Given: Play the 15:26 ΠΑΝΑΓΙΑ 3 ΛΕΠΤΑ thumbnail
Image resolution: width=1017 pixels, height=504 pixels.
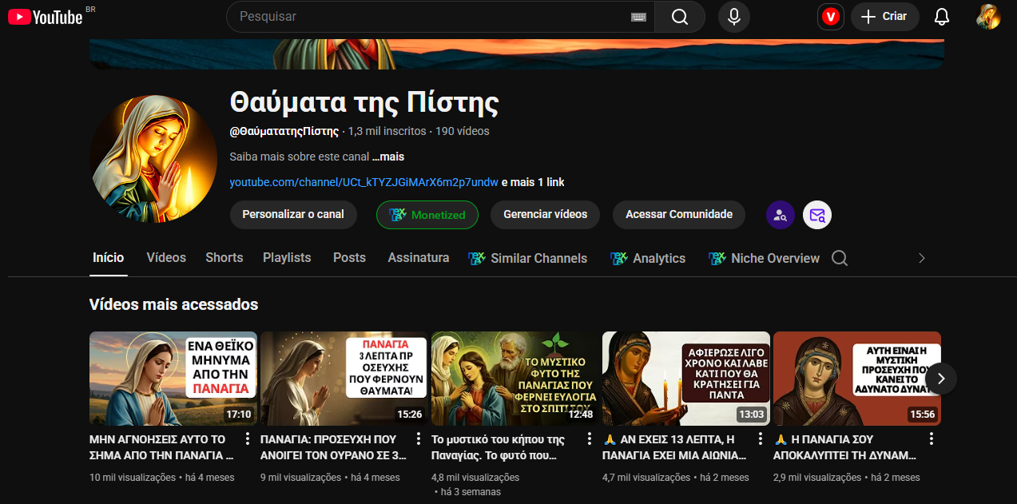Looking at the screenshot, I should coord(344,379).
